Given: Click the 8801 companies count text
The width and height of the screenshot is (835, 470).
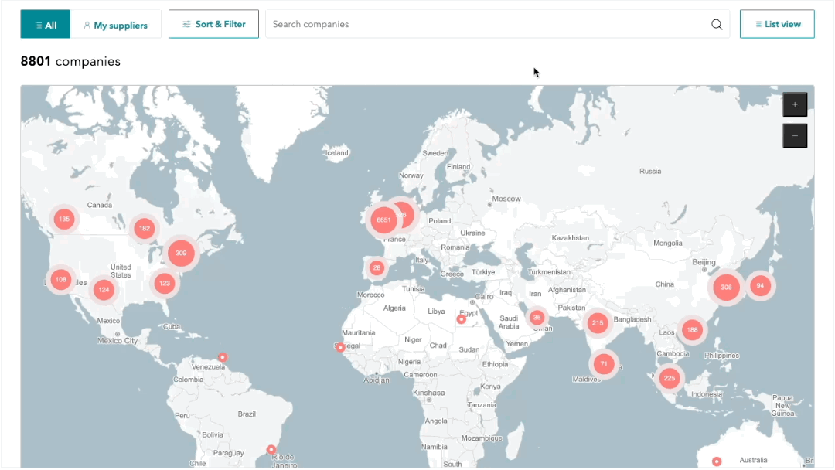Looking at the screenshot, I should pyautogui.click(x=70, y=61).
